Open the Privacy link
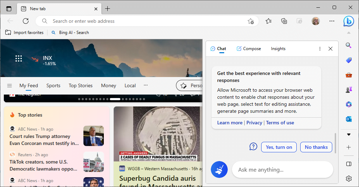 254,123
